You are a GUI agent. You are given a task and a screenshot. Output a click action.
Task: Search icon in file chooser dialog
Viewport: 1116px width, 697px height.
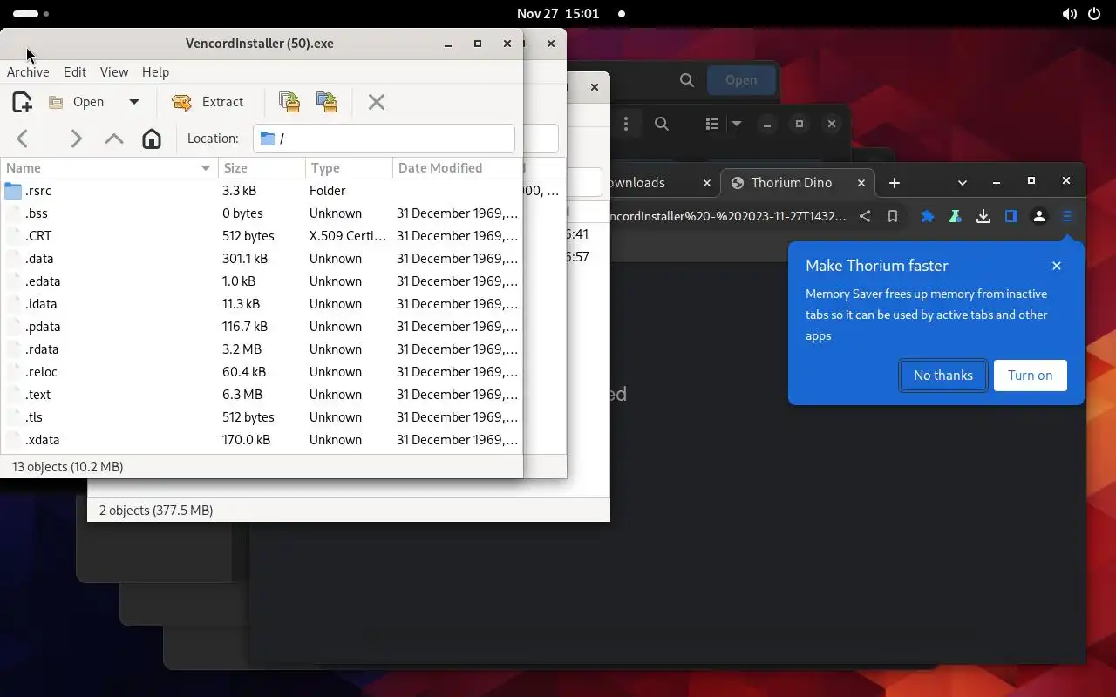(x=687, y=80)
